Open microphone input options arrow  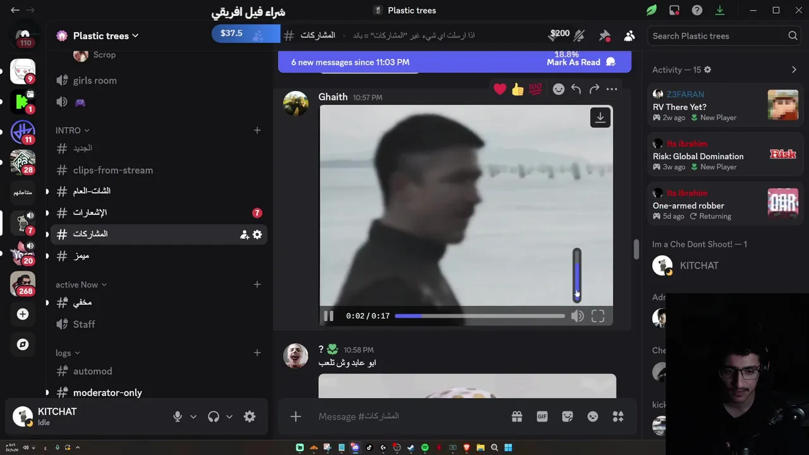(193, 416)
